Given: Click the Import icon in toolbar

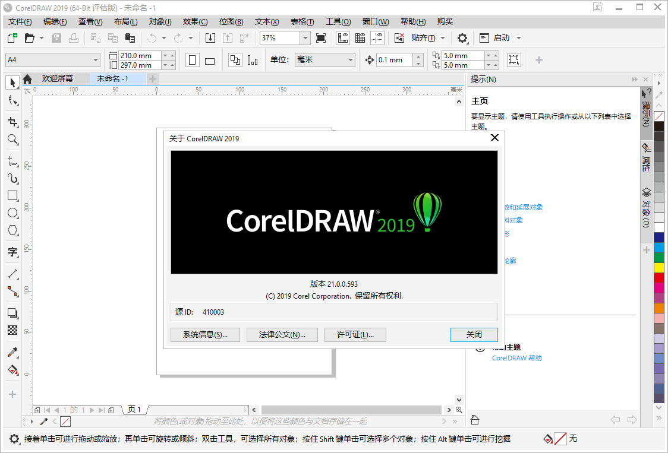Looking at the screenshot, I should [x=210, y=38].
